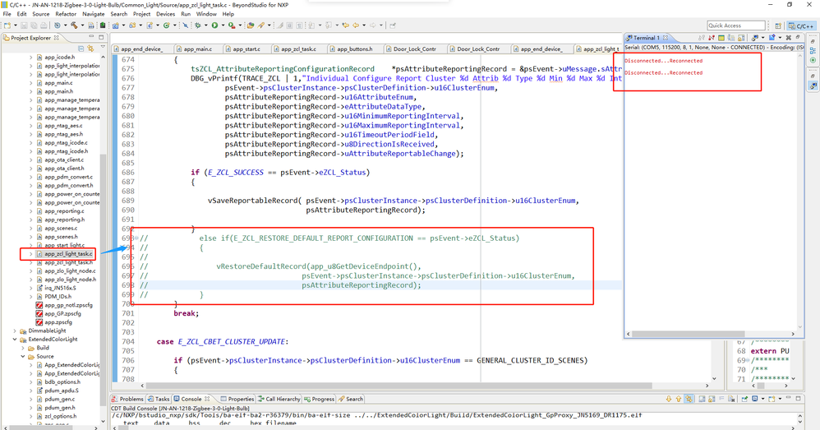
Task: Click the New file toolbar icon
Action: pos(7,25)
